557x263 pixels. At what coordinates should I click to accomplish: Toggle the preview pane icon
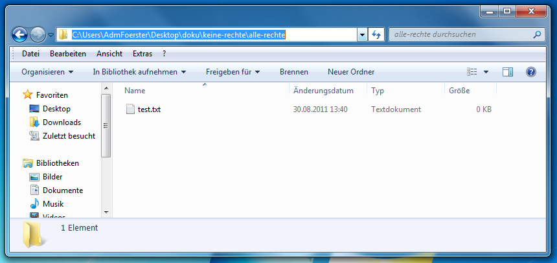point(508,72)
